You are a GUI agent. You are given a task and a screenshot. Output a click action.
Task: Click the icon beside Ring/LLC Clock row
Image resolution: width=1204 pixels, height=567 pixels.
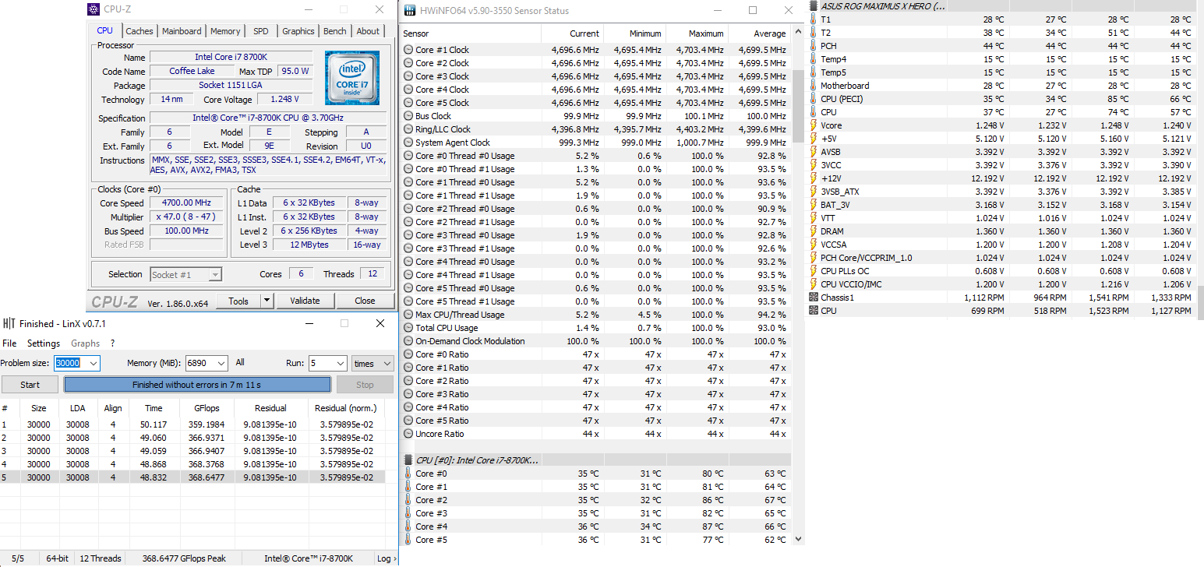408,129
